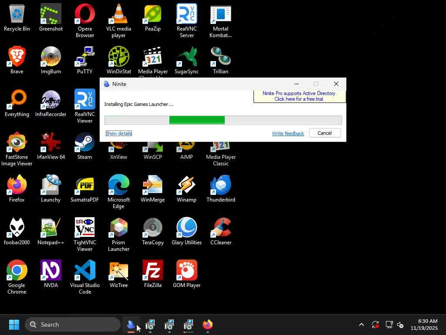Open the network tray icon
446x335 pixels.
click(x=389, y=325)
